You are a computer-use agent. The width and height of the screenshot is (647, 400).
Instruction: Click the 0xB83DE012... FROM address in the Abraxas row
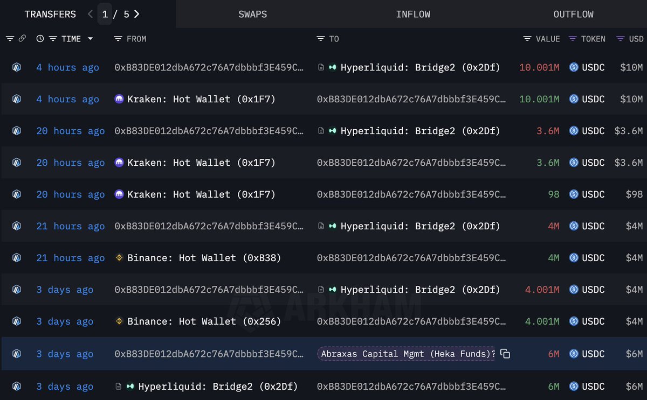click(209, 354)
